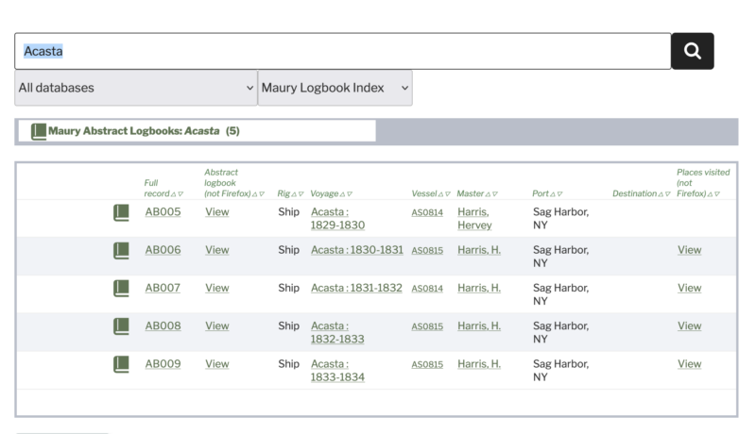Click the book icon beside AB007

(121, 288)
